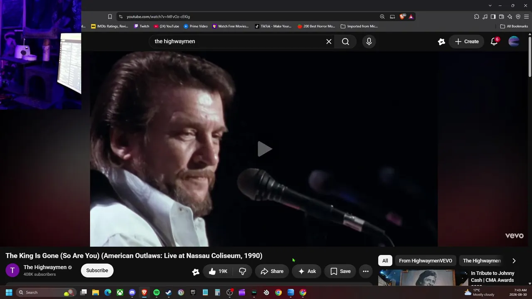The height and width of the screenshot is (299, 532).
Task: Select the All filter chip
Action: [385, 261]
